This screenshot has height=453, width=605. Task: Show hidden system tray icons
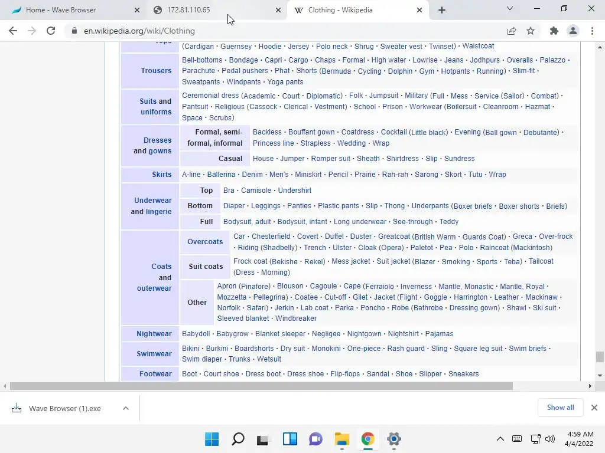point(500,439)
